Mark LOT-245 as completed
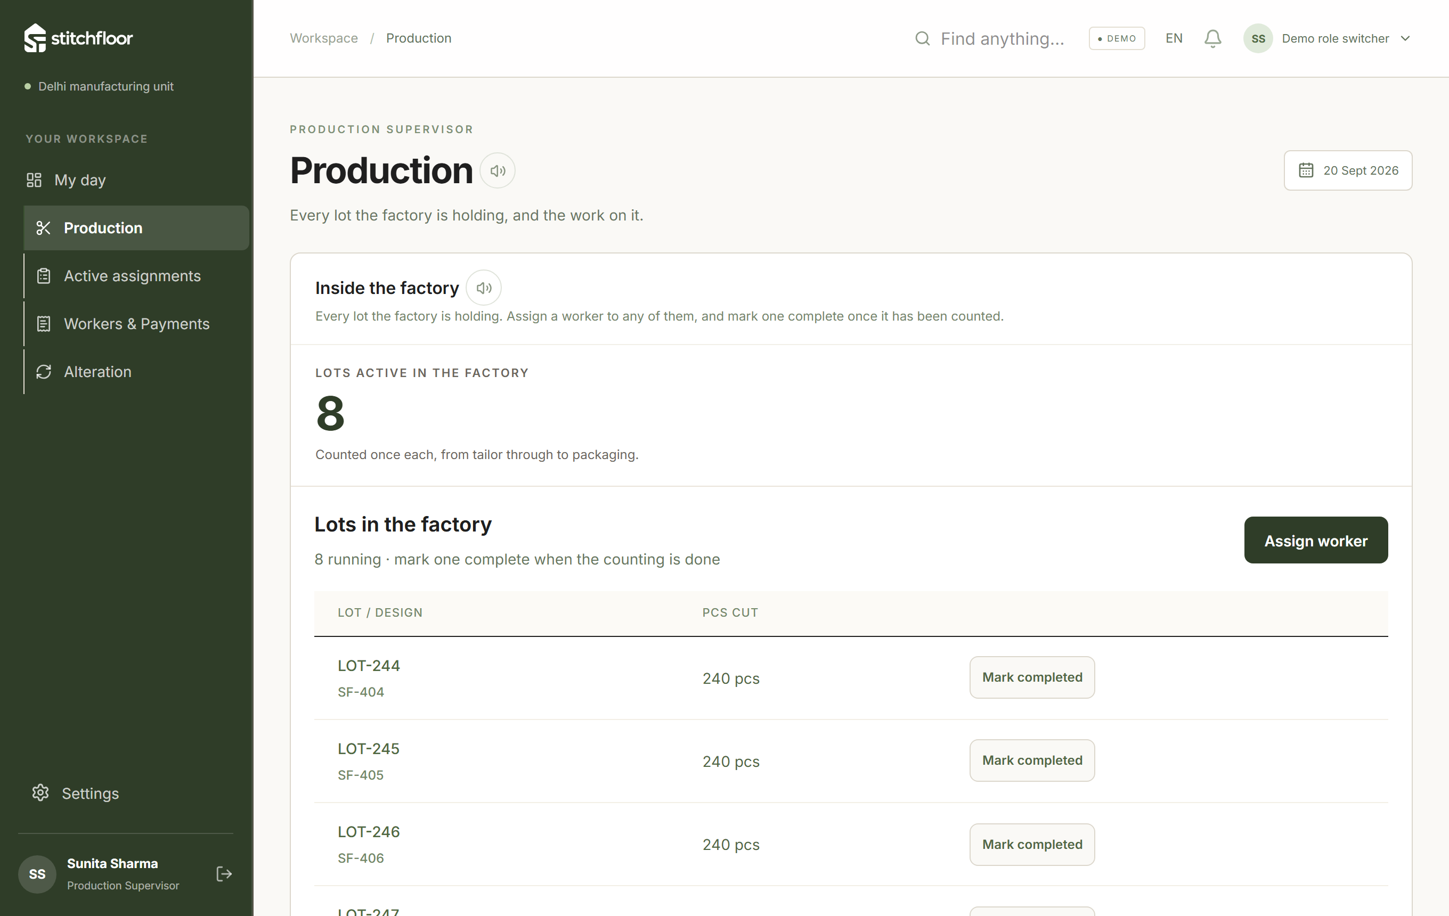Image resolution: width=1449 pixels, height=916 pixels. pos(1032,761)
